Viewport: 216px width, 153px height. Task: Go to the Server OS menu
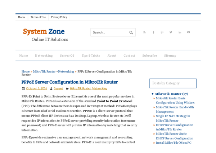[67, 56]
